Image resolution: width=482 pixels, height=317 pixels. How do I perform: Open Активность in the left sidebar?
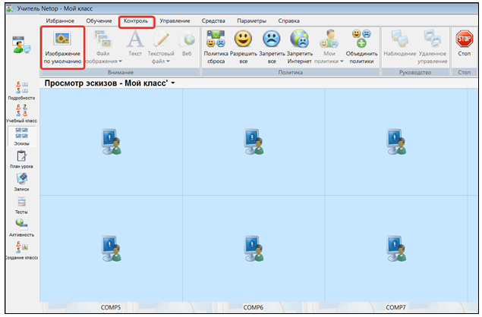(x=21, y=226)
